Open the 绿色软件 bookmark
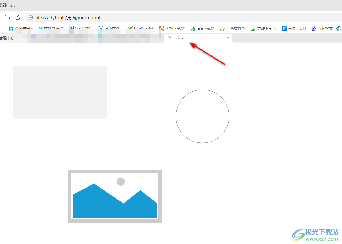This screenshot has width=342, height=244. point(110,28)
